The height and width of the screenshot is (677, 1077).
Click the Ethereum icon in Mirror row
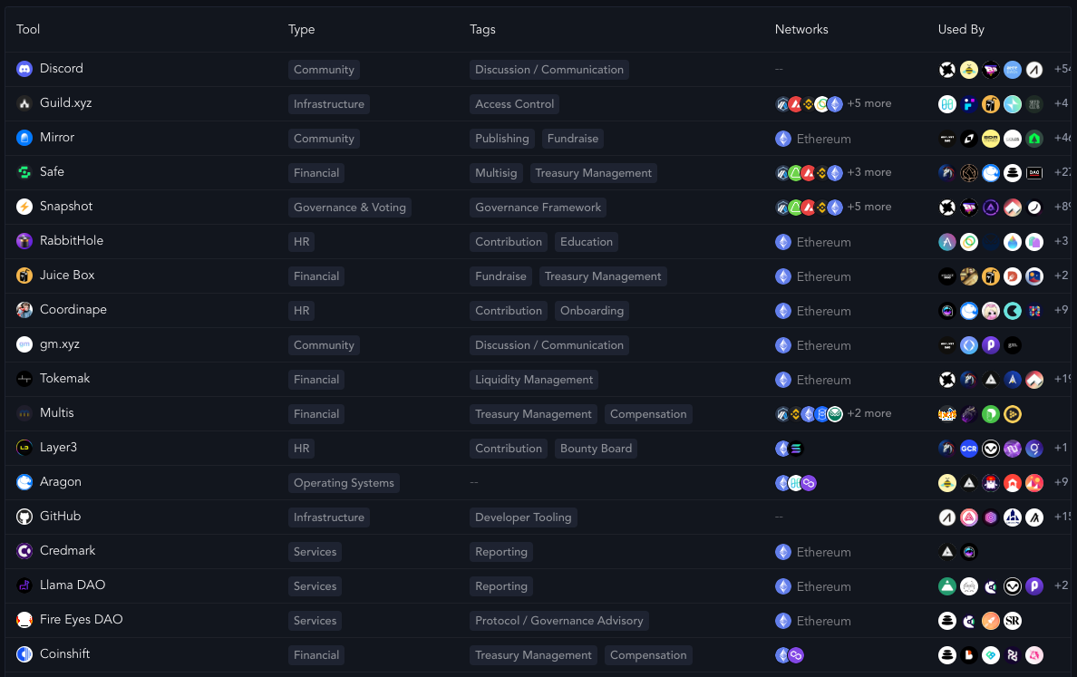(x=783, y=139)
